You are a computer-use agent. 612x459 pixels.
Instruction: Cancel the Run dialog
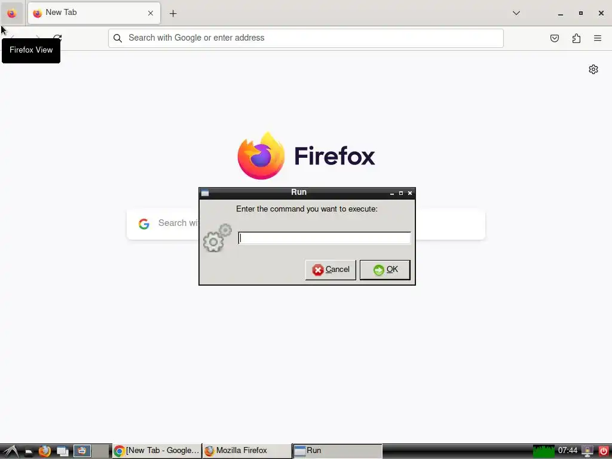click(330, 270)
